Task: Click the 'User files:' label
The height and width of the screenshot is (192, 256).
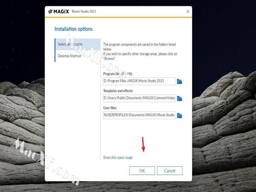Action: point(110,108)
